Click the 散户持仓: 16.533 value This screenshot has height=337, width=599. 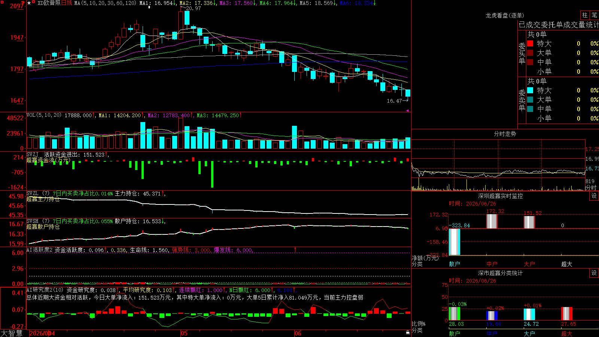pos(138,221)
